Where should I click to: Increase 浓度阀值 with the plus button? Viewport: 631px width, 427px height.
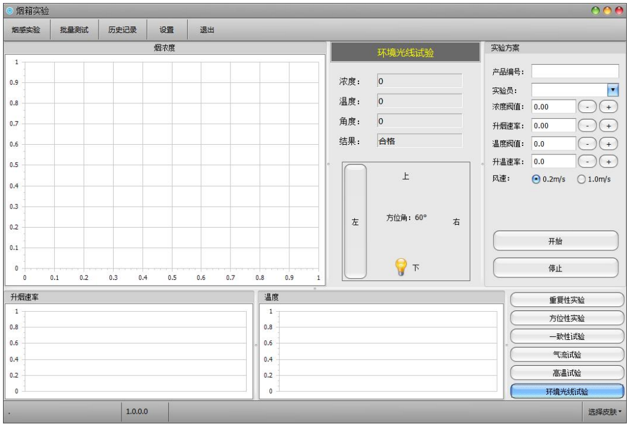tap(609, 107)
